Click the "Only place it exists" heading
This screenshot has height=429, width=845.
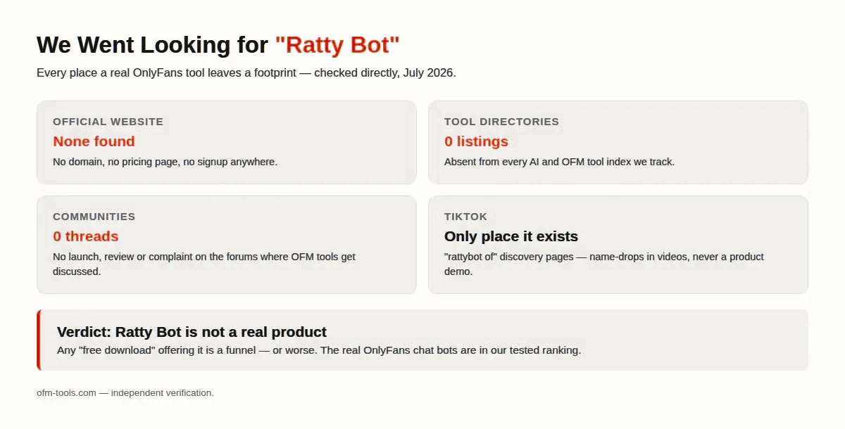[x=511, y=236]
